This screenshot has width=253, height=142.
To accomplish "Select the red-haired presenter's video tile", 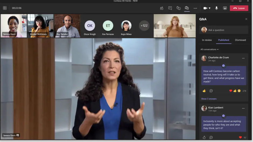I will pos(175,26).
